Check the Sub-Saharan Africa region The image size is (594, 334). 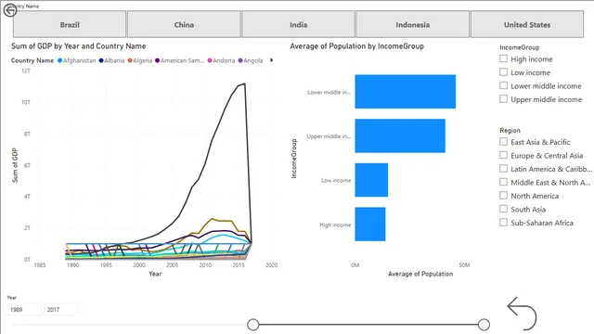tap(503, 223)
